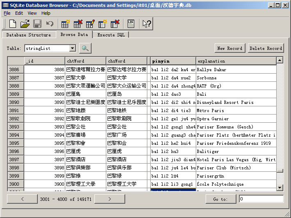Open the Help menu
This screenshot has height=218, width=291.
click(x=46, y=13)
